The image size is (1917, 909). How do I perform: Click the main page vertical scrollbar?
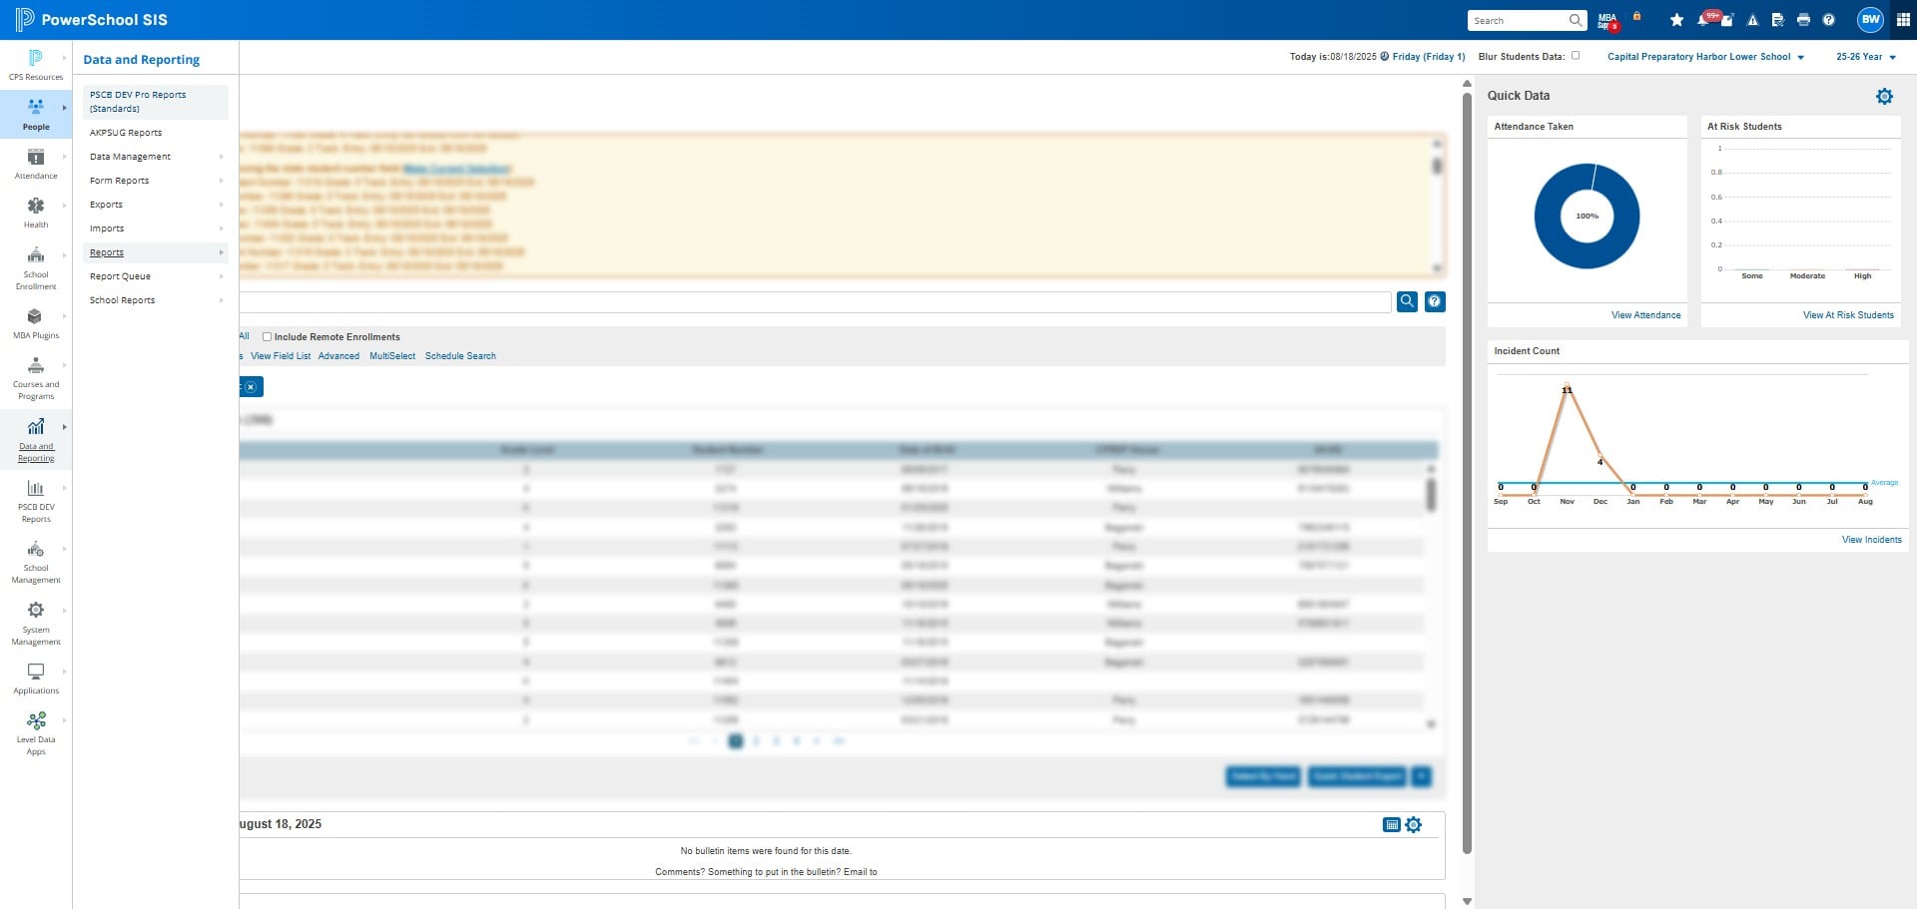tap(1467, 474)
